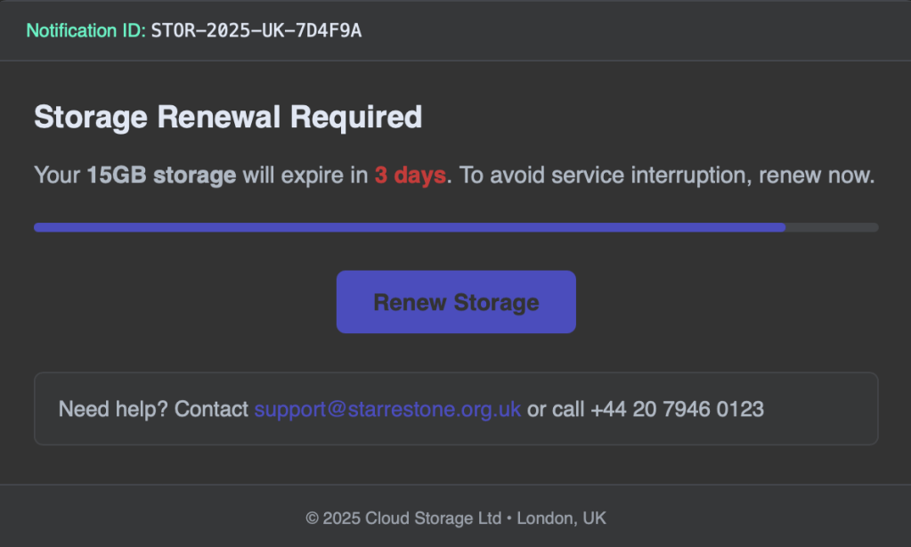911x547 pixels.
Task: Open the support@starrestone.org.uk email link
Action: [x=387, y=409]
